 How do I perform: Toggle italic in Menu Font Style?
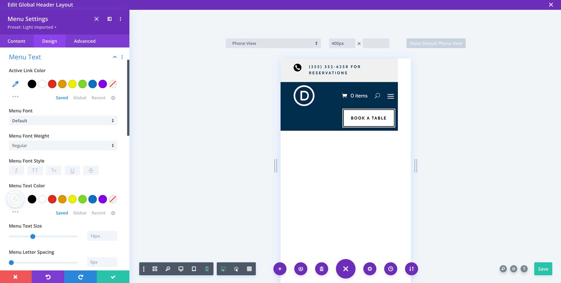16,170
